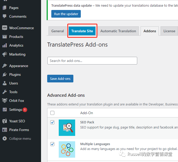Expand the Products menu item
The height and width of the screenshot is (162, 178).
(x=16, y=37)
